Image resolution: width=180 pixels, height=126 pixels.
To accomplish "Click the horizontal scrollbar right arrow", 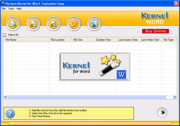I will (x=175, y=97).
